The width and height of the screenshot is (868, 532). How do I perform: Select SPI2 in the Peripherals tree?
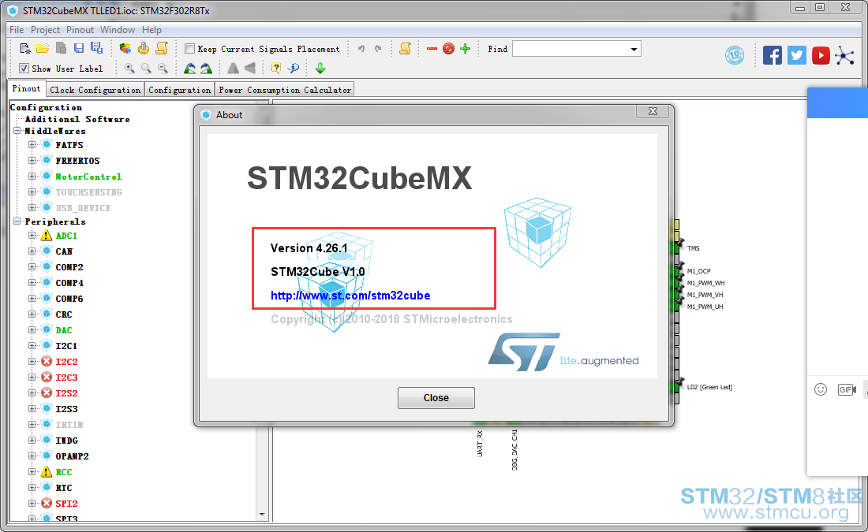66,504
